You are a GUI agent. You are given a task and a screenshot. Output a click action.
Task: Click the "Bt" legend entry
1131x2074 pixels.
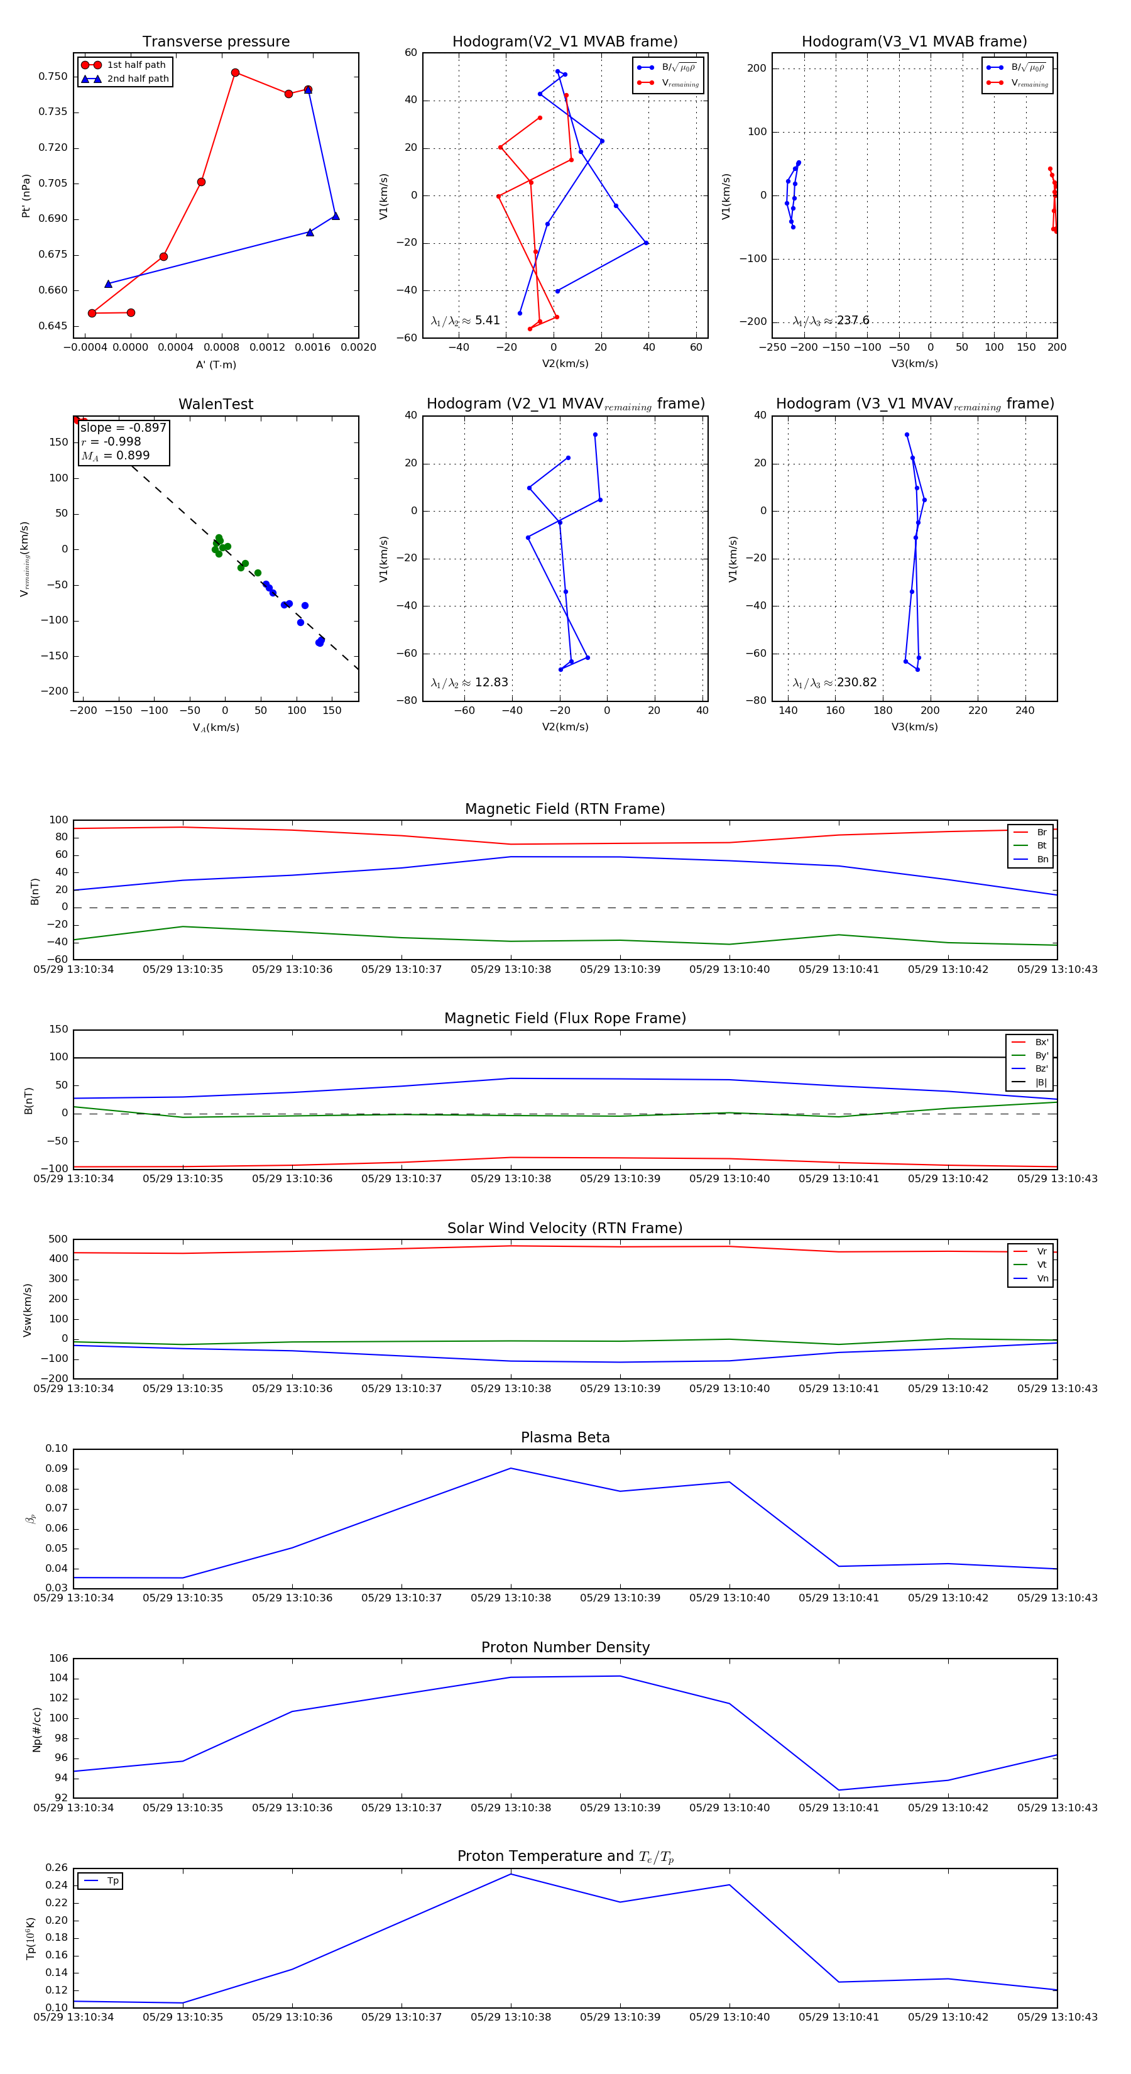[1031, 846]
